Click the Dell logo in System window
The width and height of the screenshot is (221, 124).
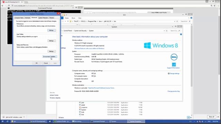[x=174, y=57]
